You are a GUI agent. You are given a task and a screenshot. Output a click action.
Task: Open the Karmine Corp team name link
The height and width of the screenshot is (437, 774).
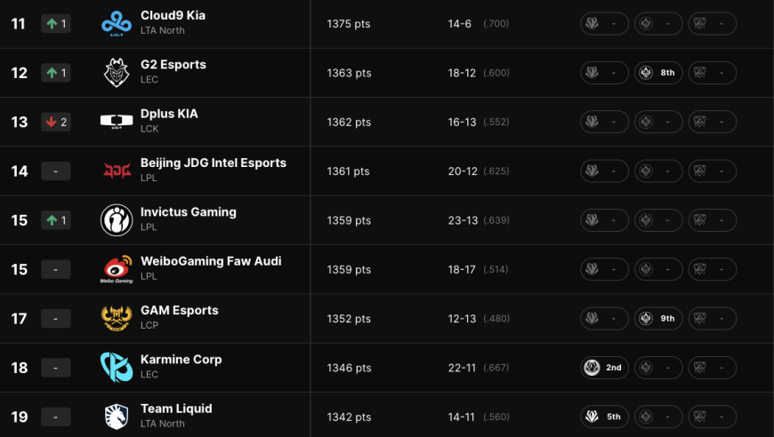[x=181, y=360]
